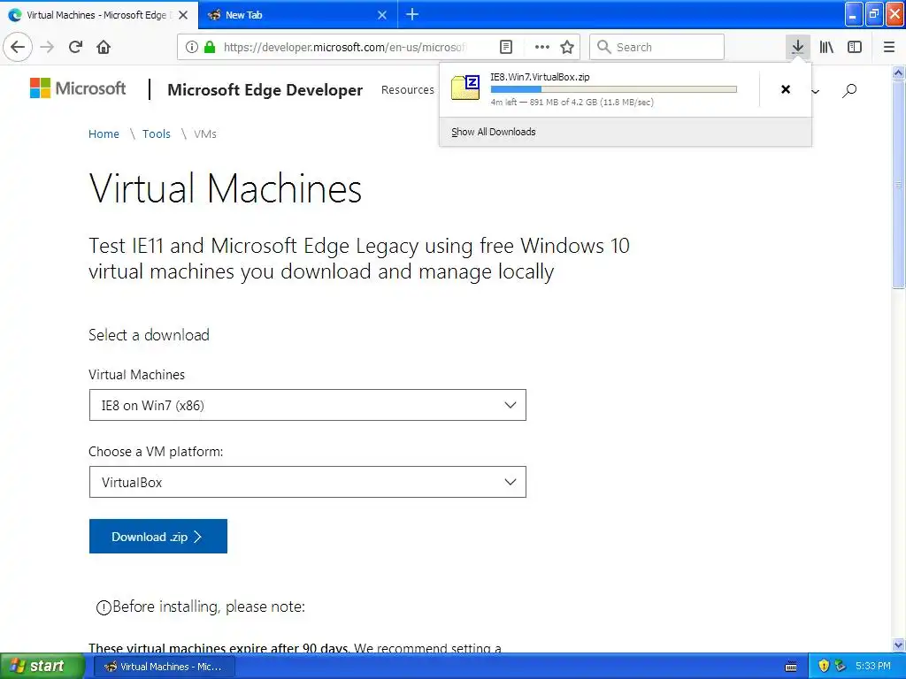Open the Resources menu in site header
Viewport: 906px width, 679px height.
click(407, 89)
